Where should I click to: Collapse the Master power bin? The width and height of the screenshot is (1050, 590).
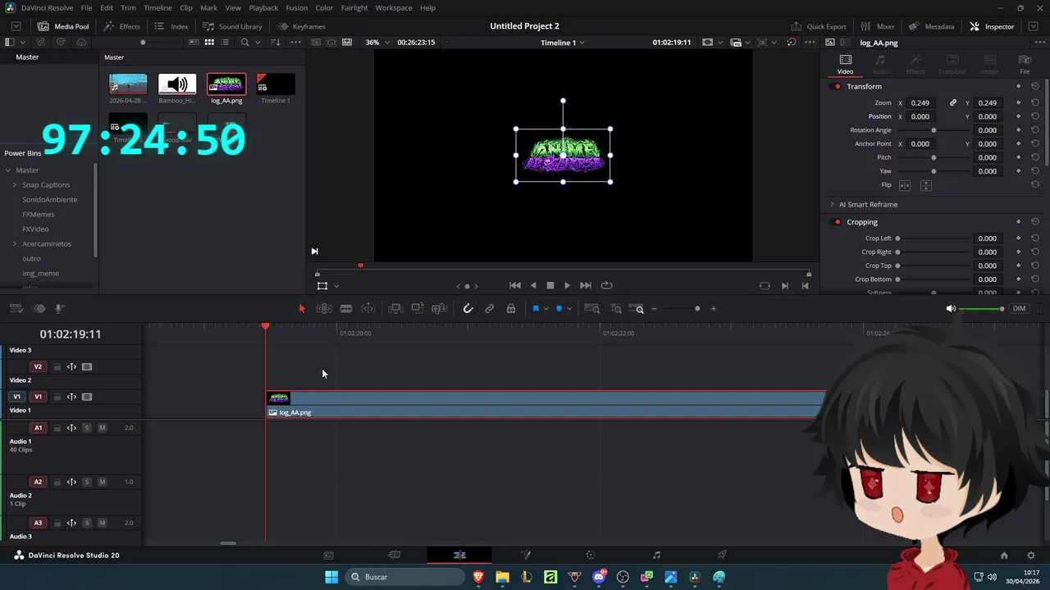coord(8,170)
